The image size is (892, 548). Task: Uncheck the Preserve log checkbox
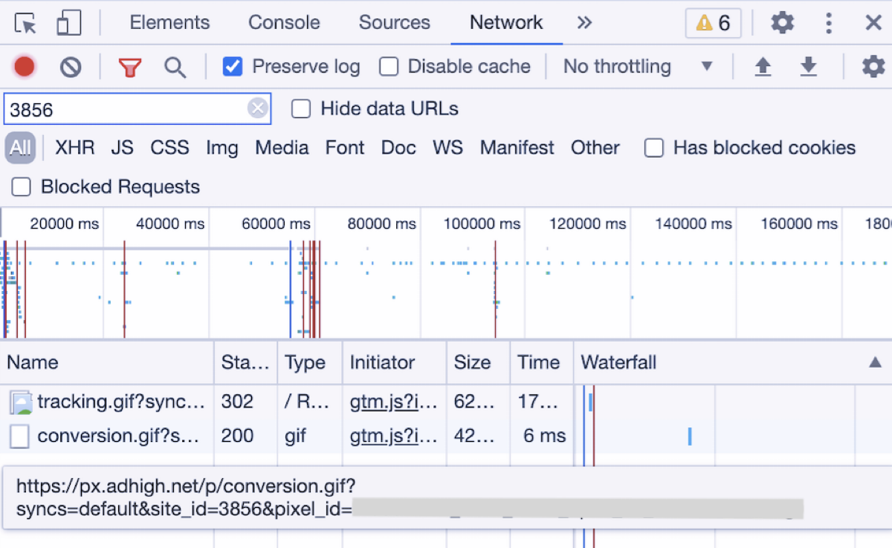[x=233, y=67]
